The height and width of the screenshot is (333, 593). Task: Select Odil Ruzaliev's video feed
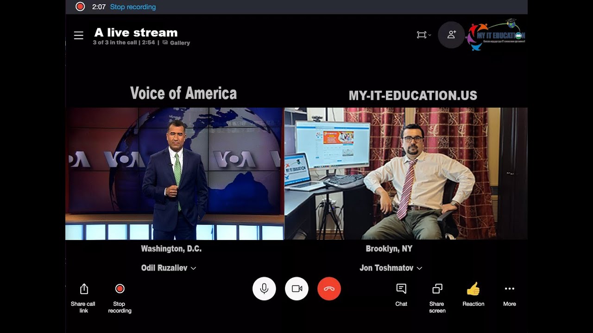click(x=175, y=173)
